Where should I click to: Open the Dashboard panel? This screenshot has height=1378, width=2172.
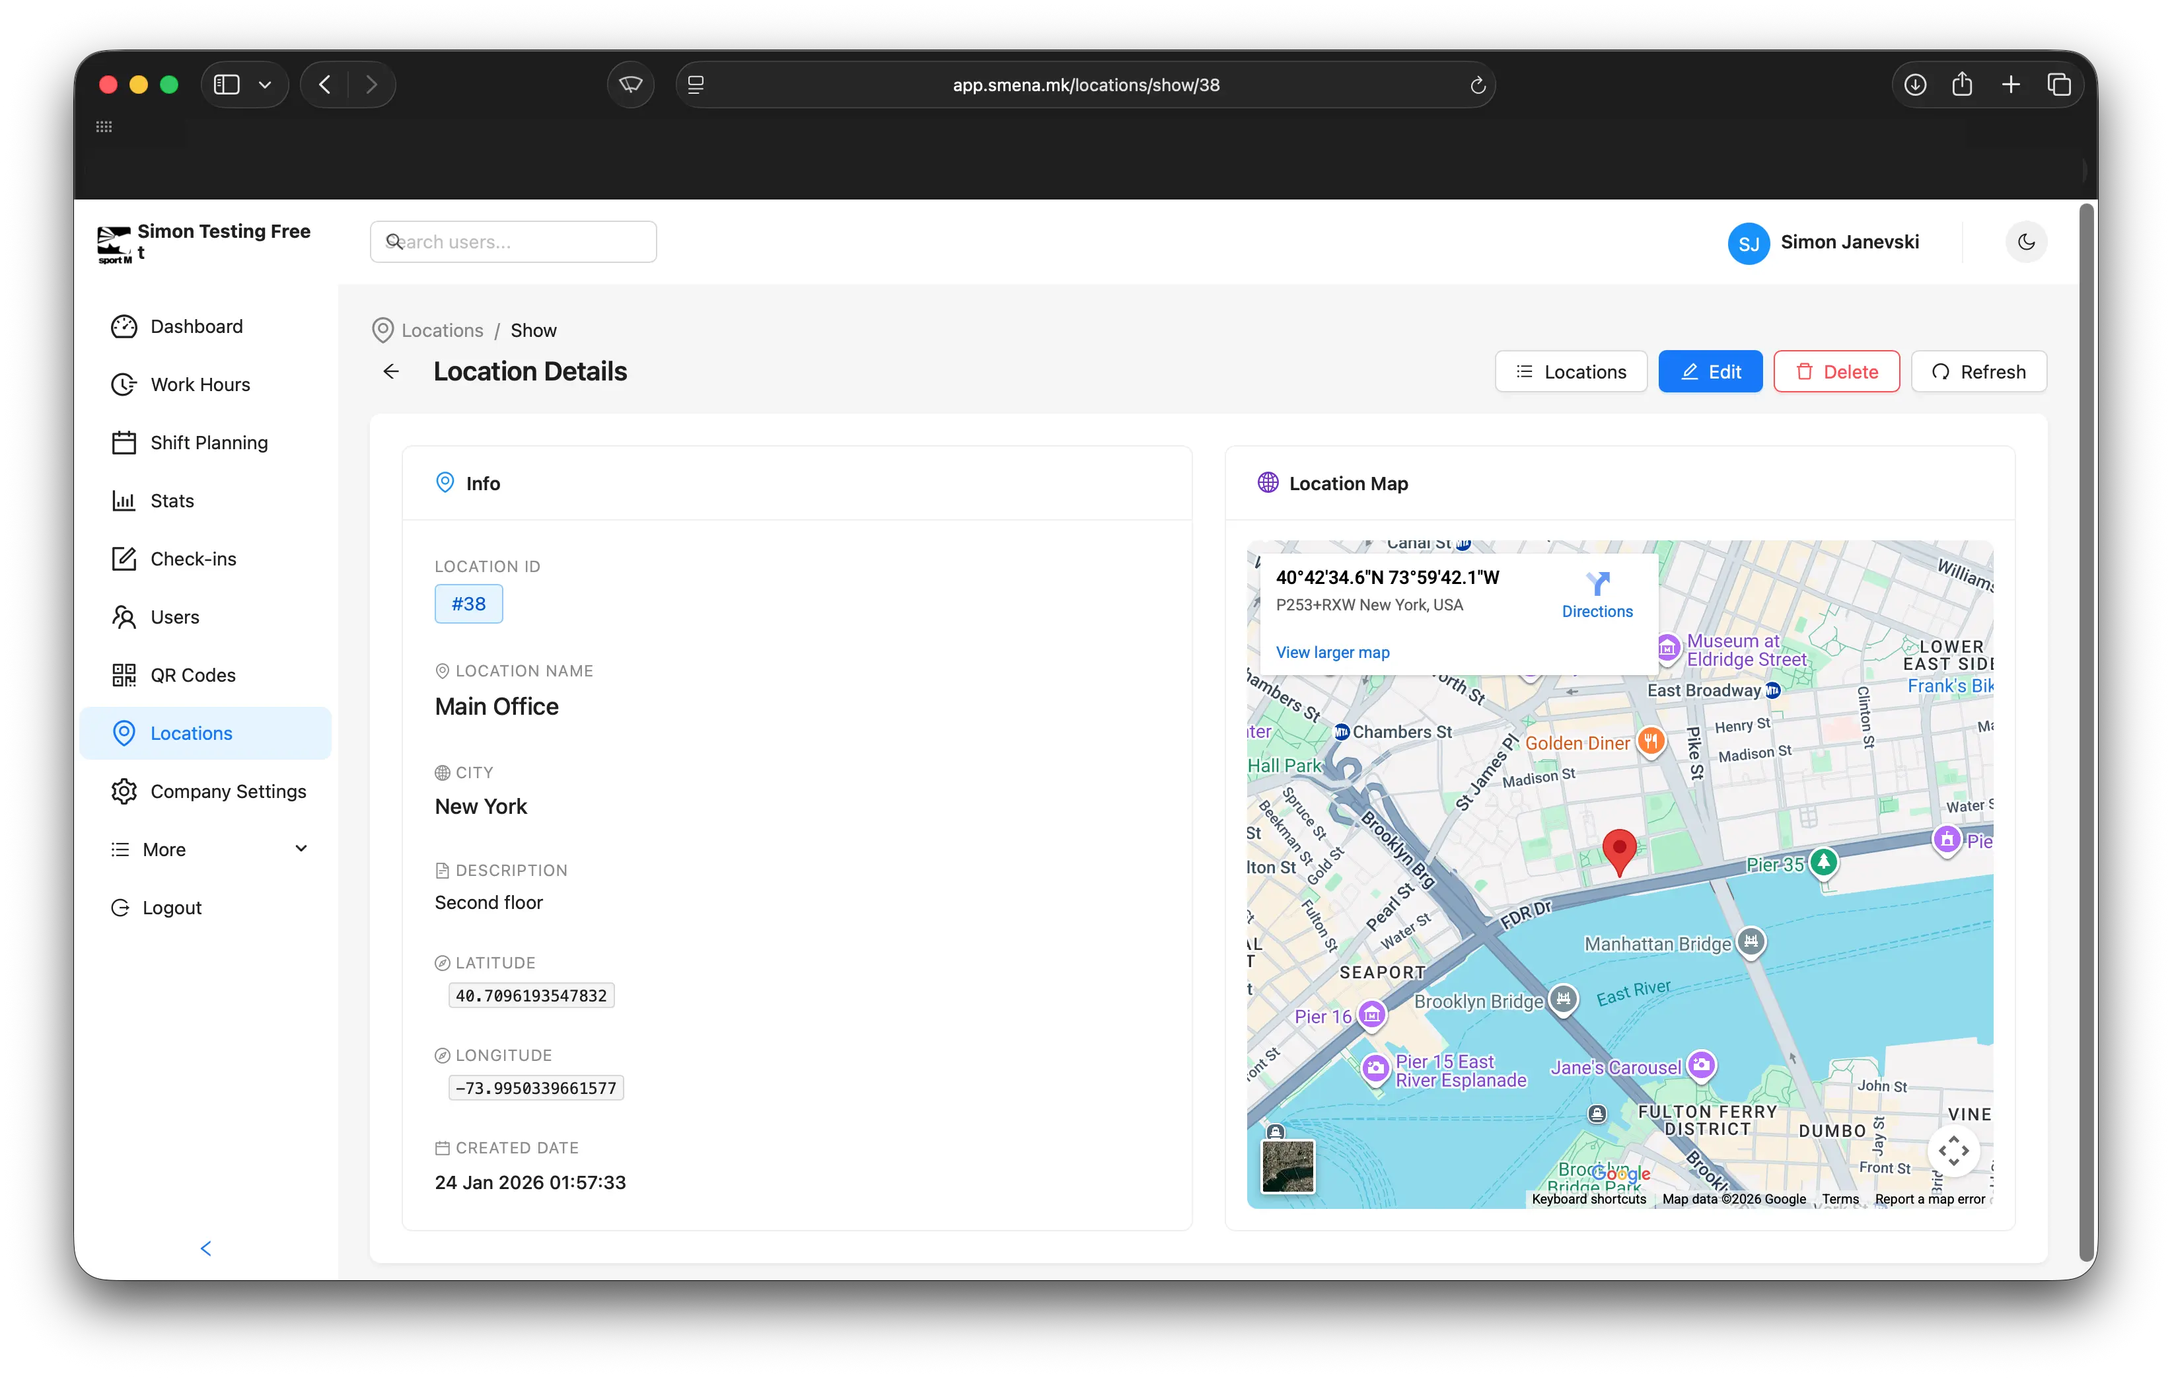tap(196, 326)
